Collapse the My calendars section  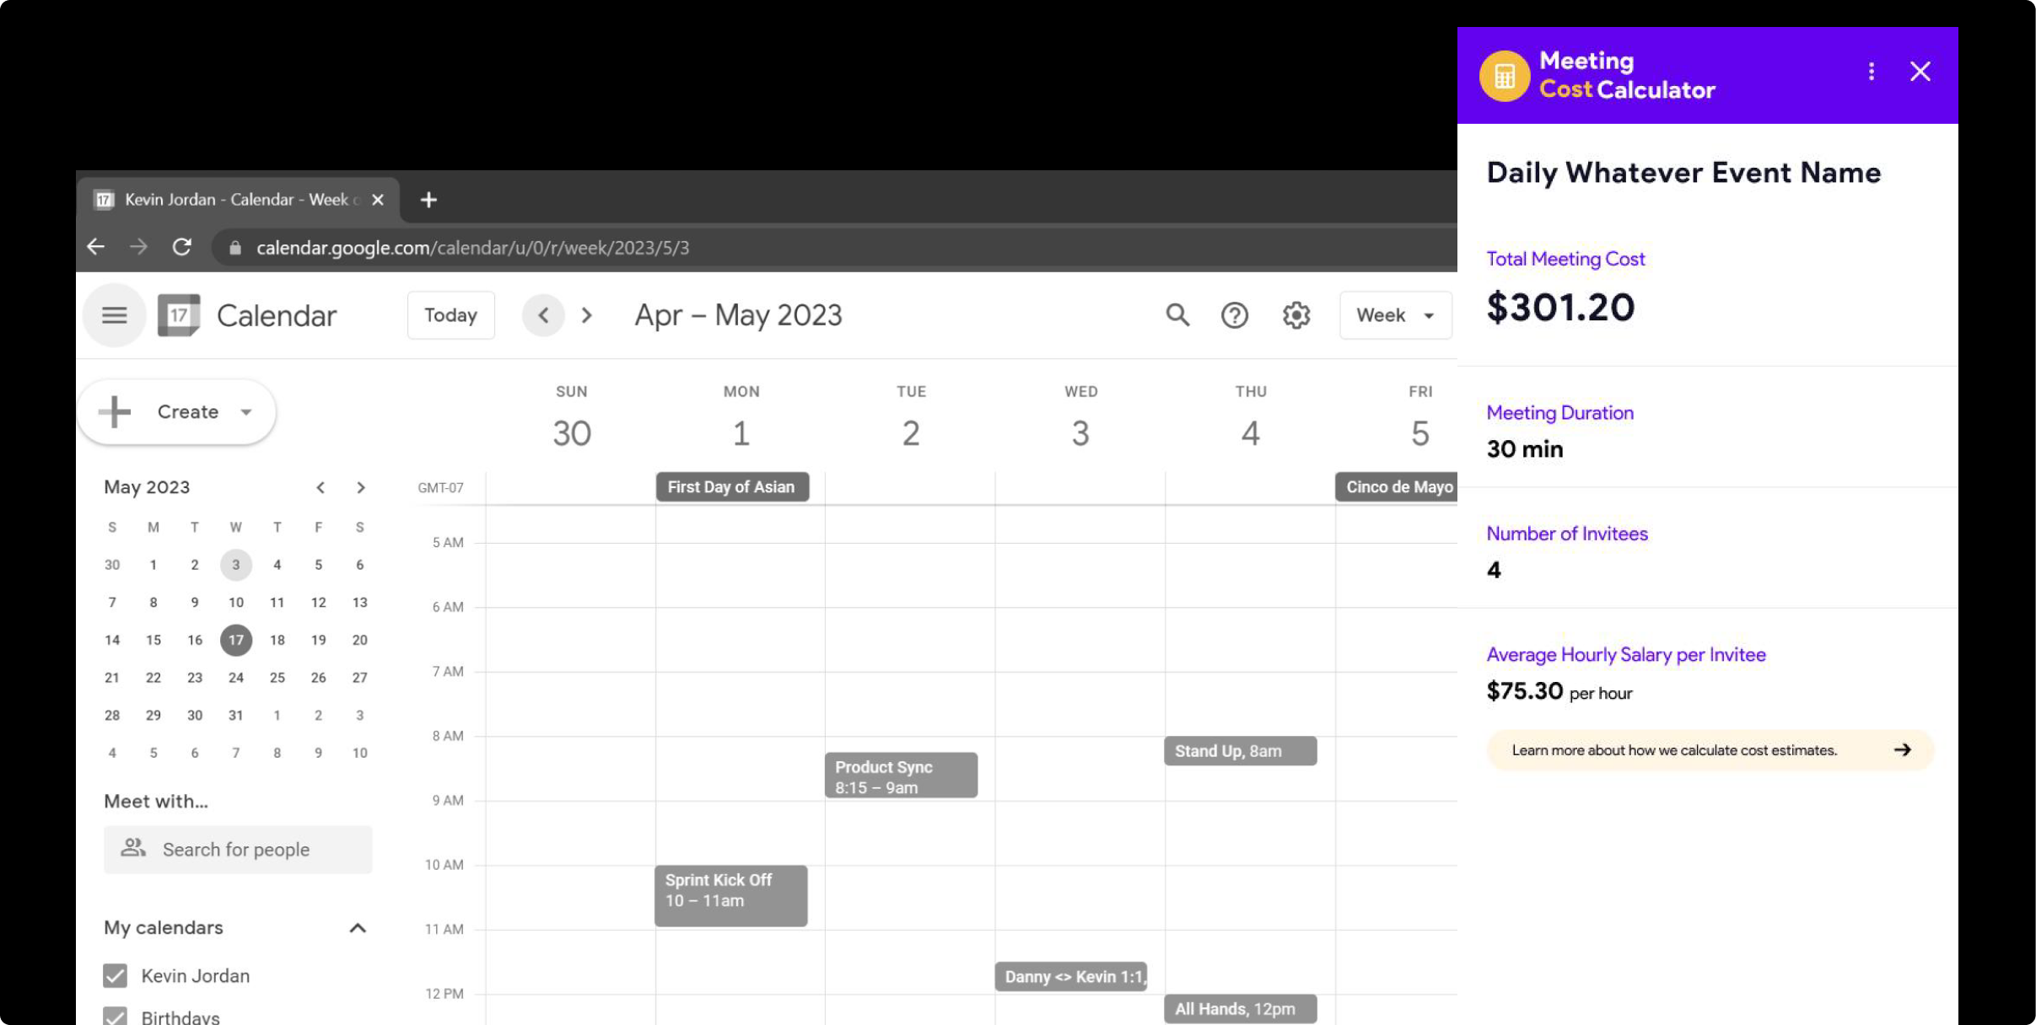pos(358,928)
